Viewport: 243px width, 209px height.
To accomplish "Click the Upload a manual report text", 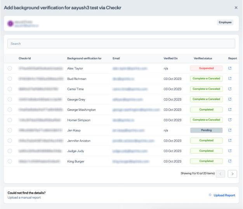I will click(x=24, y=197).
